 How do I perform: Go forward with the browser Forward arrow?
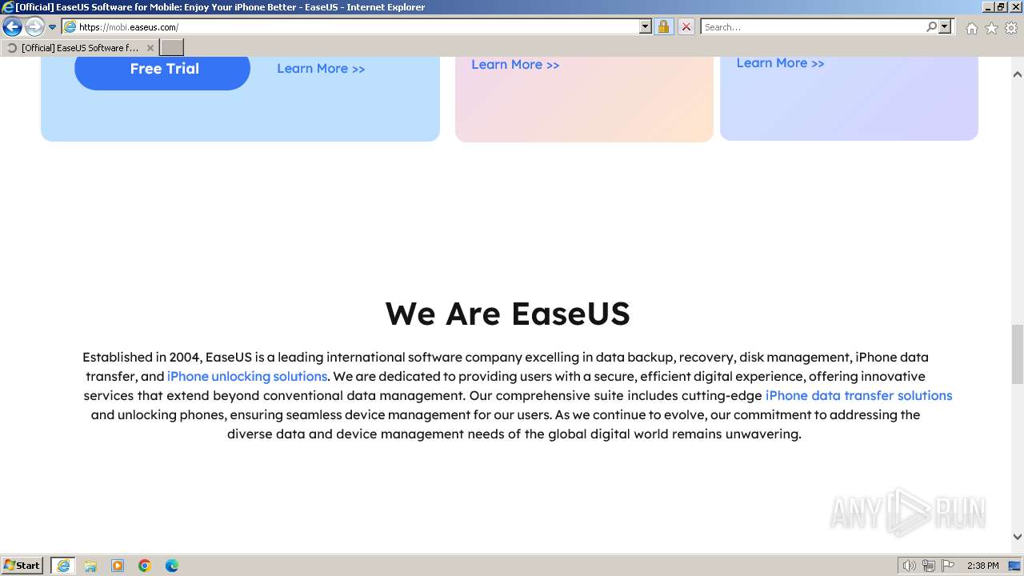tap(34, 27)
